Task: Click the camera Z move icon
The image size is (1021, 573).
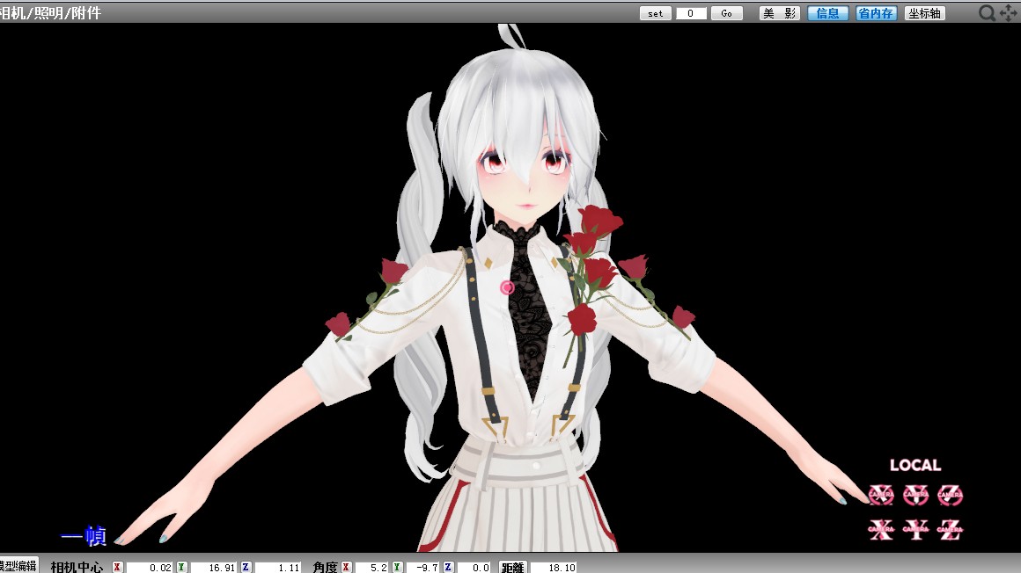Action: click(x=950, y=528)
